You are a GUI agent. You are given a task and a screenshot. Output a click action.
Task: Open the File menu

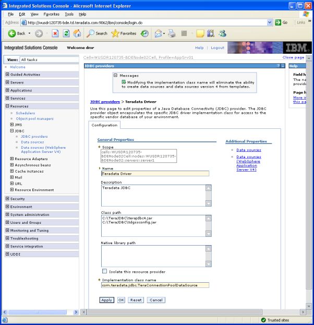click(11, 14)
